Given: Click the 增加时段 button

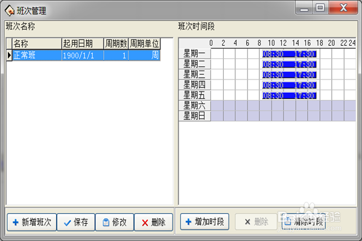Looking at the screenshot, I should coord(205,222).
